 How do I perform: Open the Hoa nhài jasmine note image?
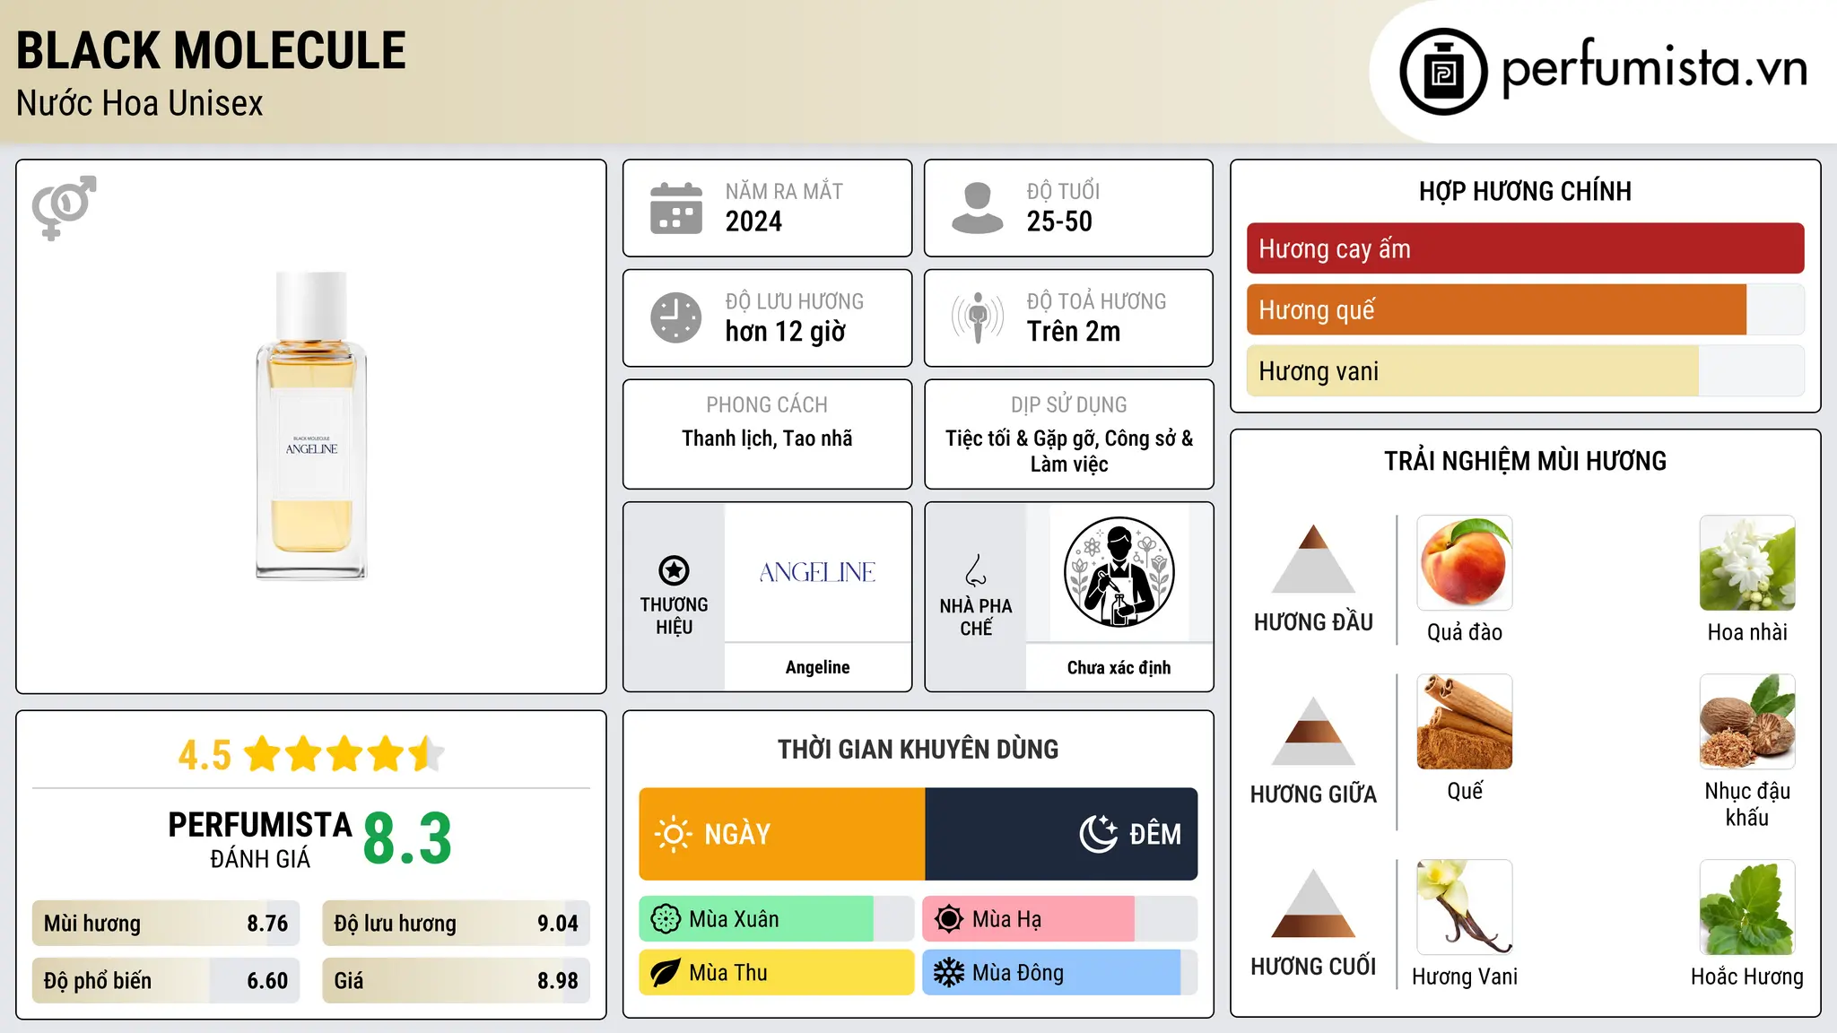click(1747, 563)
